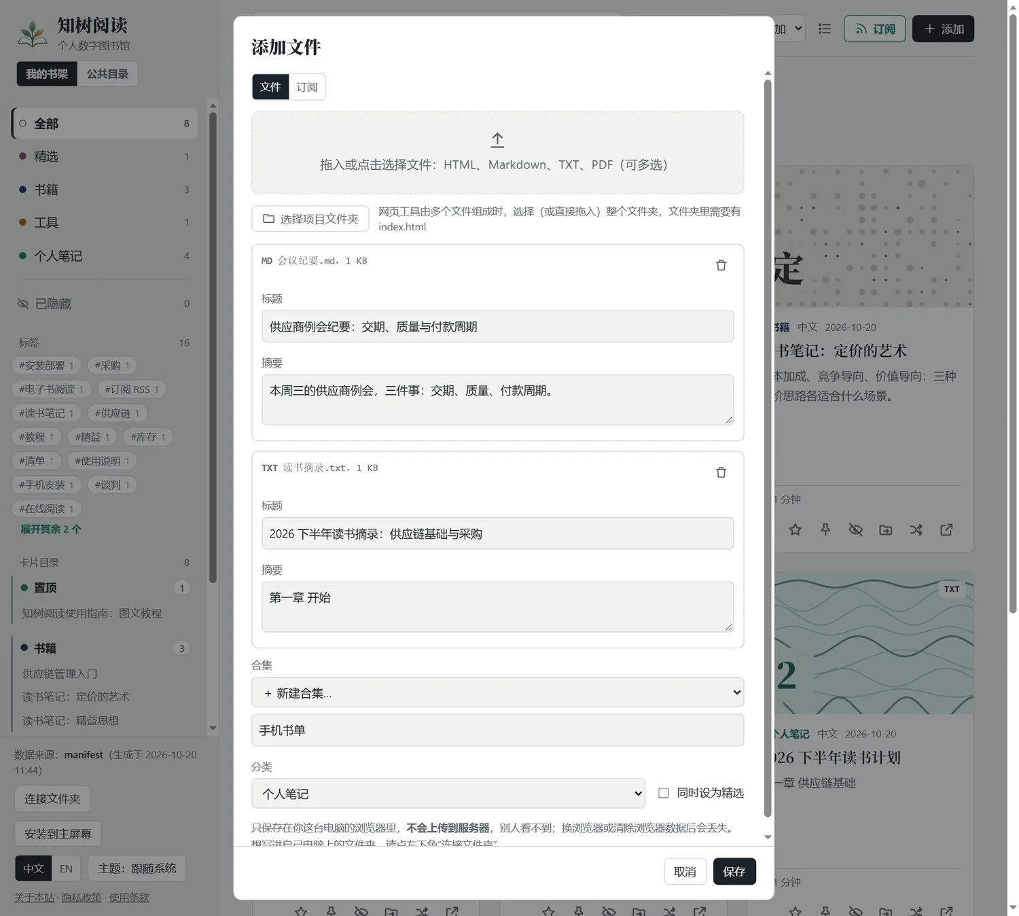
Task: Open 读书笔记：定价的艺术 sidebar entry
Action: (75, 697)
